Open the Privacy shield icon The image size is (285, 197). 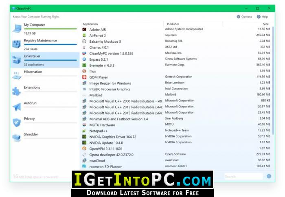click(17, 123)
